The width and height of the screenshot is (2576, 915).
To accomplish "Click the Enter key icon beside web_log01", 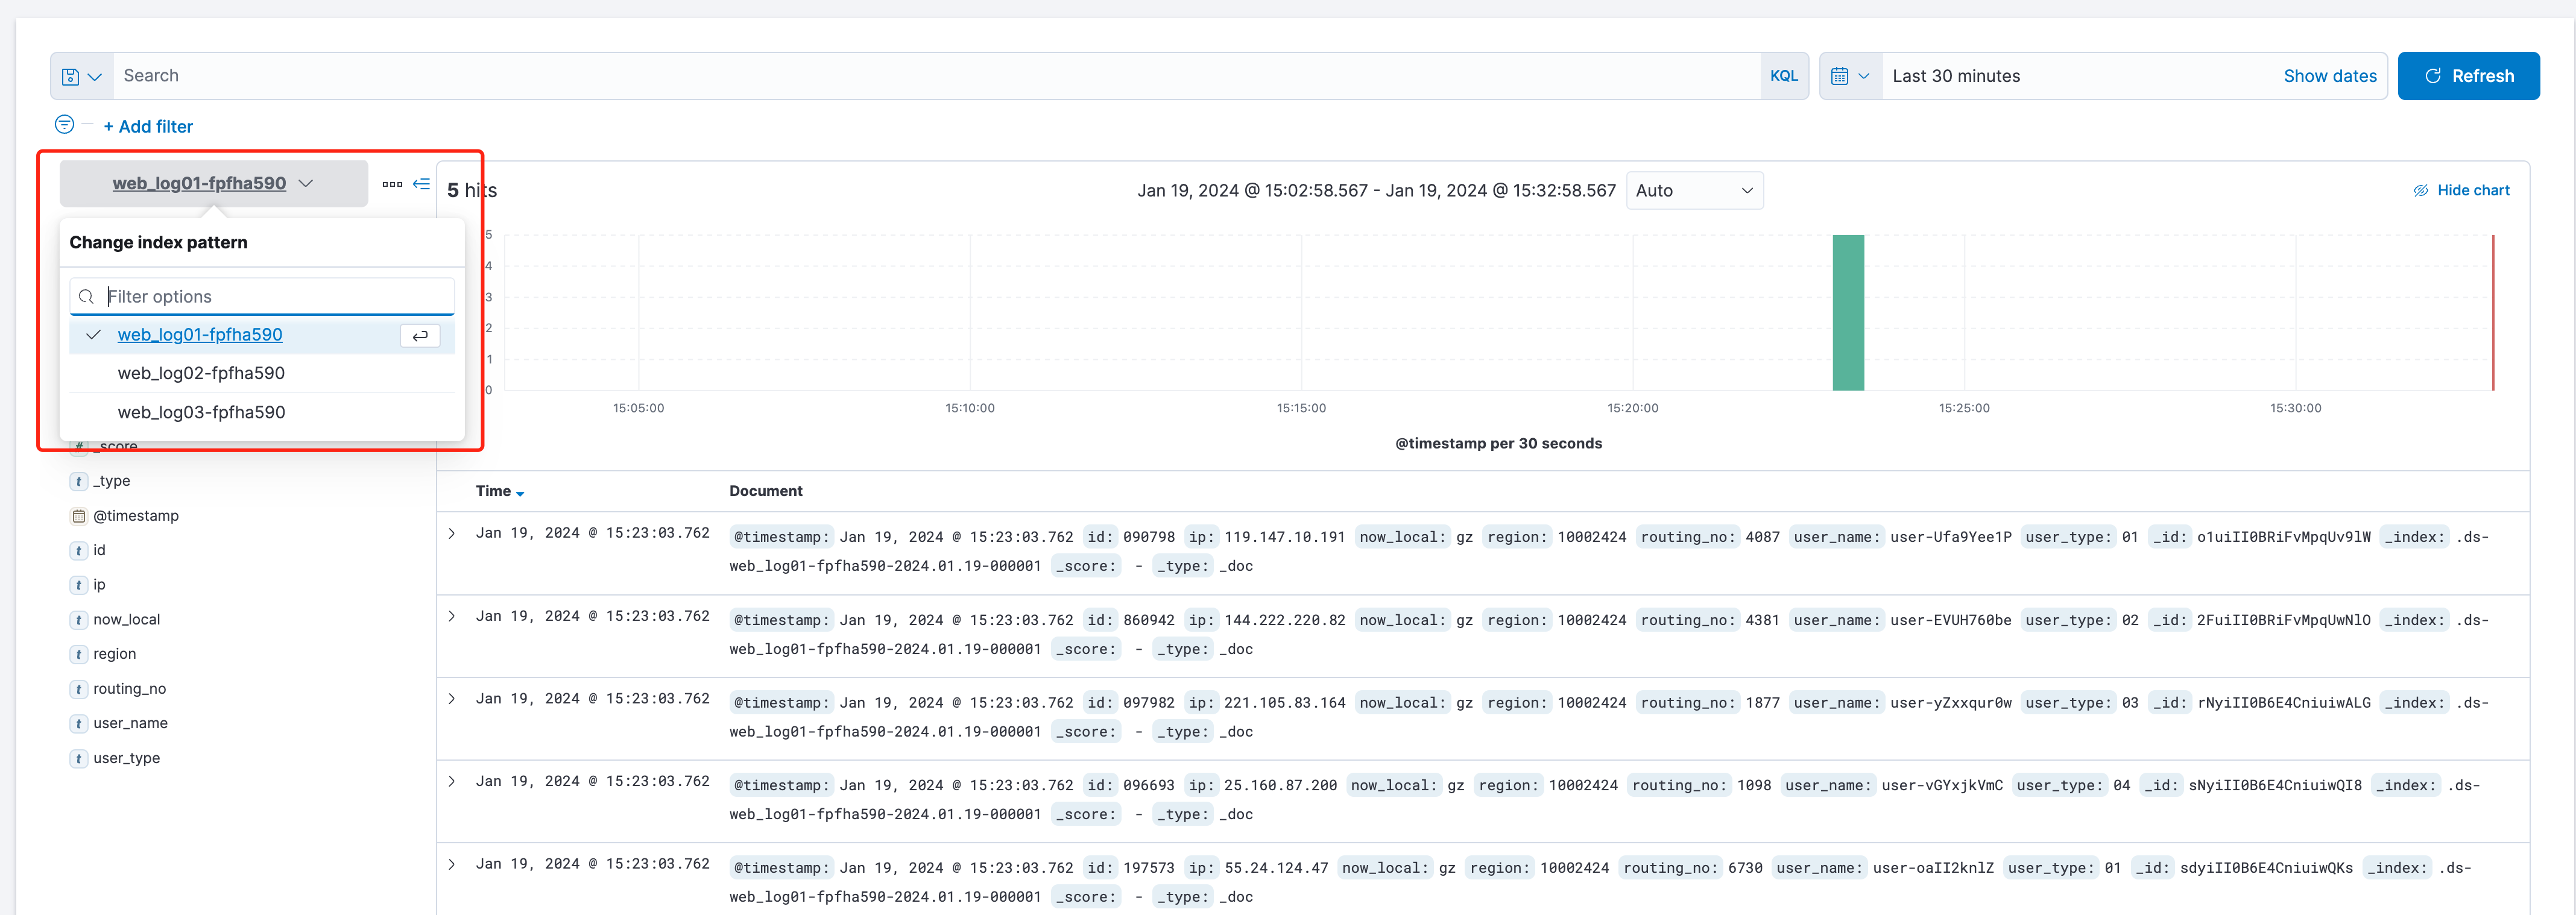I will 420,336.
